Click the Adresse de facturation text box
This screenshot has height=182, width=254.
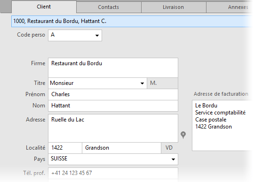[223, 126]
